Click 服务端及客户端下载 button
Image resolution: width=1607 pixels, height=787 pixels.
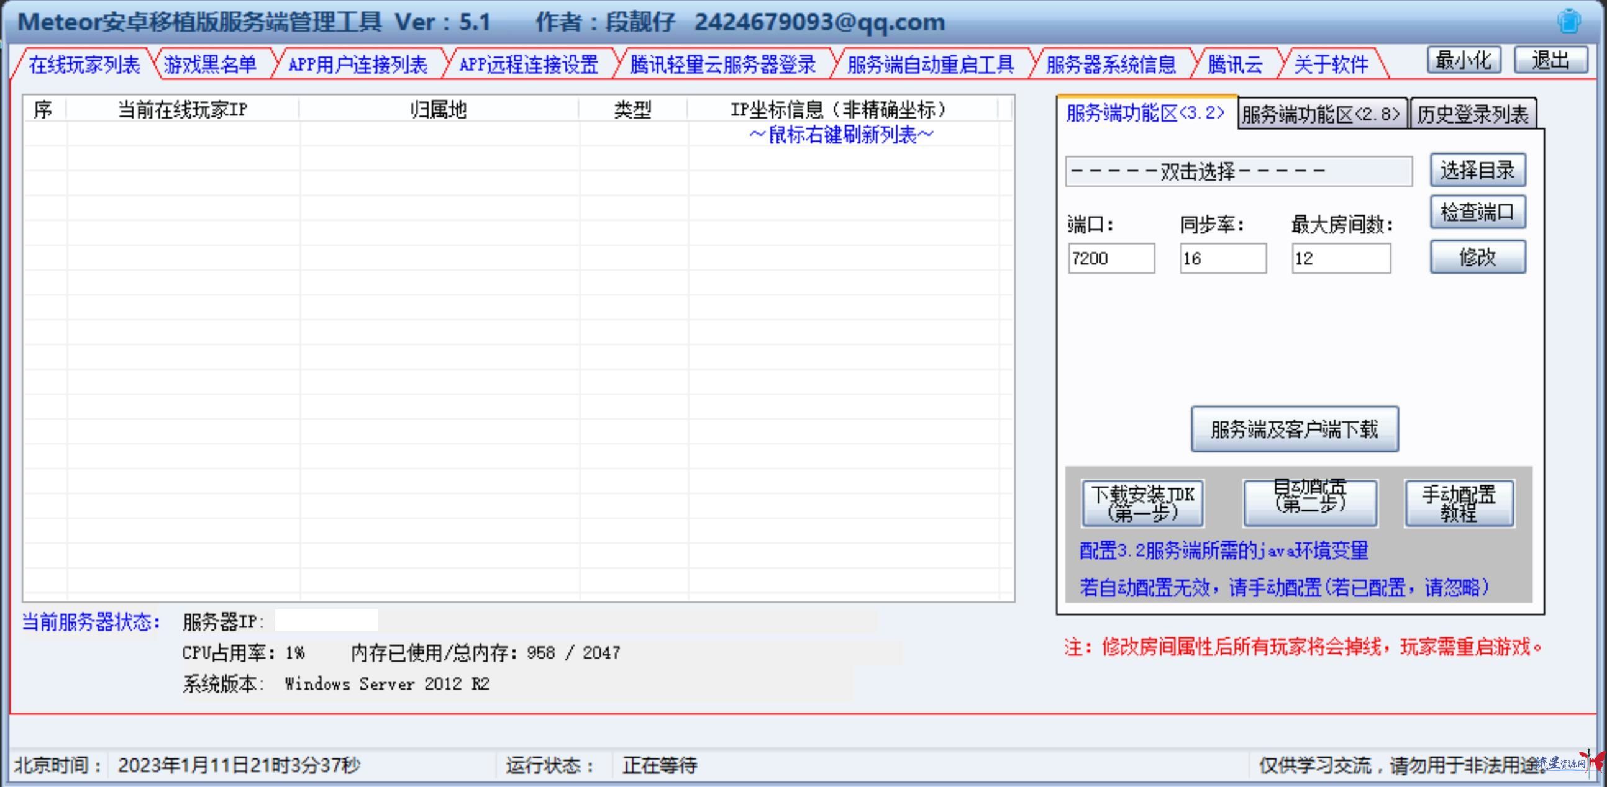[x=1295, y=429]
